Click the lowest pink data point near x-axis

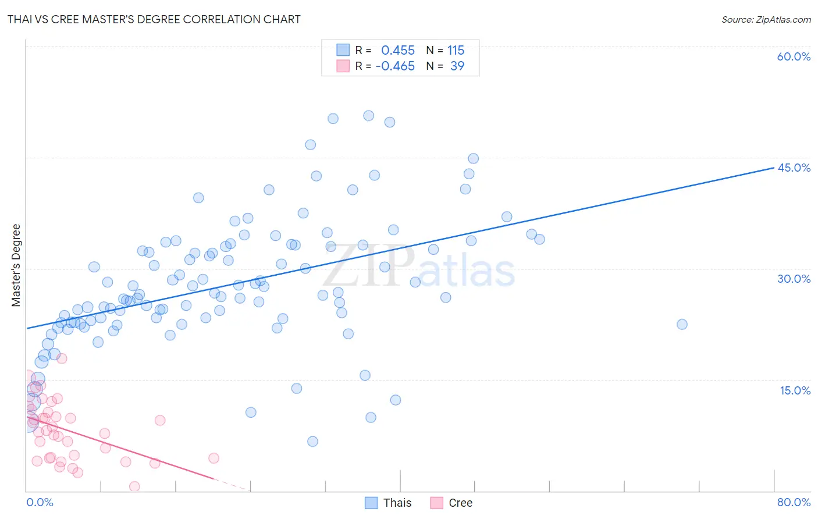pos(134,486)
